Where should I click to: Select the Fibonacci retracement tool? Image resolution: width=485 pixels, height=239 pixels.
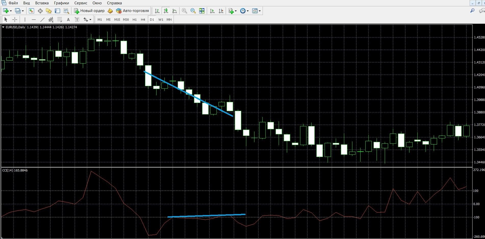[x=60, y=19]
